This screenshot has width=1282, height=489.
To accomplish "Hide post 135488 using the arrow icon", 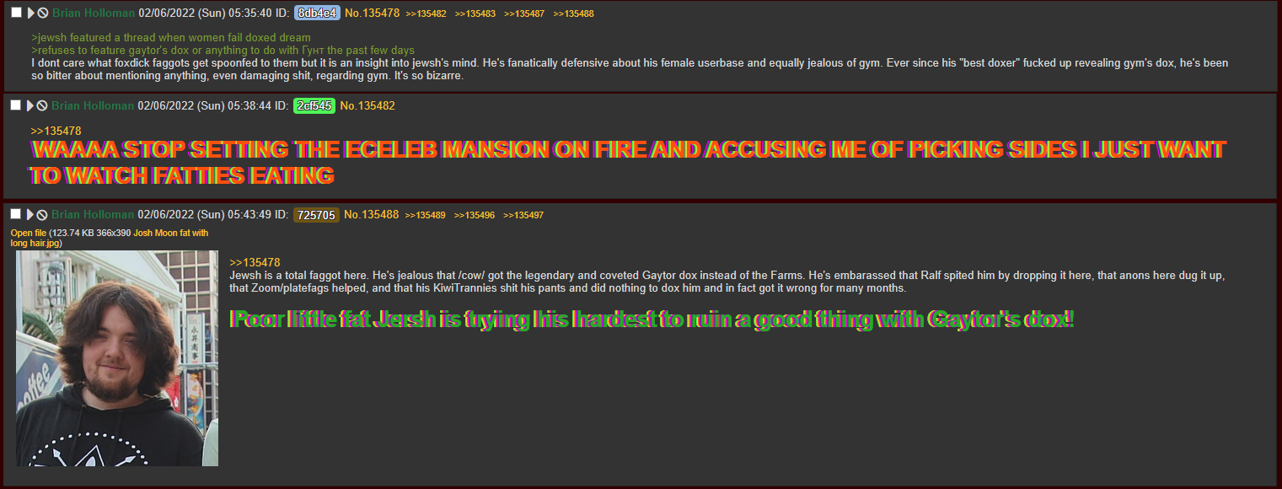I will (x=31, y=214).
